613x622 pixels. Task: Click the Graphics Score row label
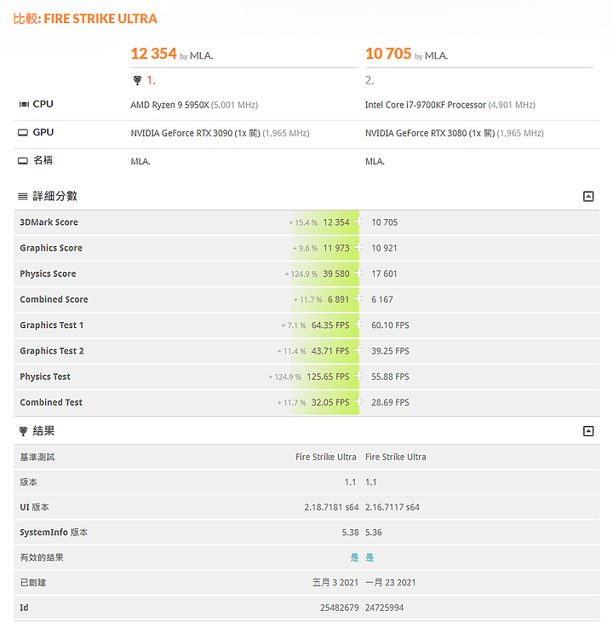[x=51, y=248]
